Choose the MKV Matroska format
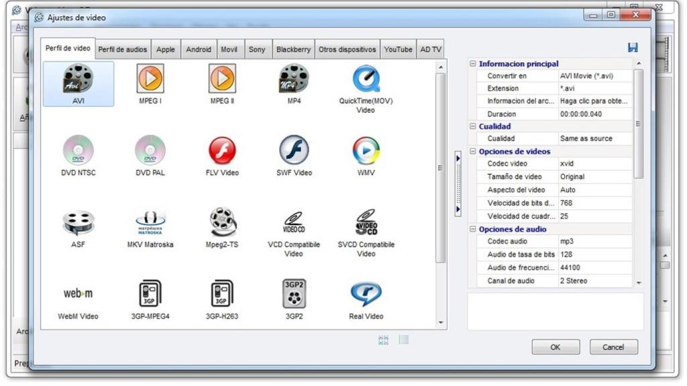Image resolution: width=687 pixels, height=386 pixels. tap(150, 221)
